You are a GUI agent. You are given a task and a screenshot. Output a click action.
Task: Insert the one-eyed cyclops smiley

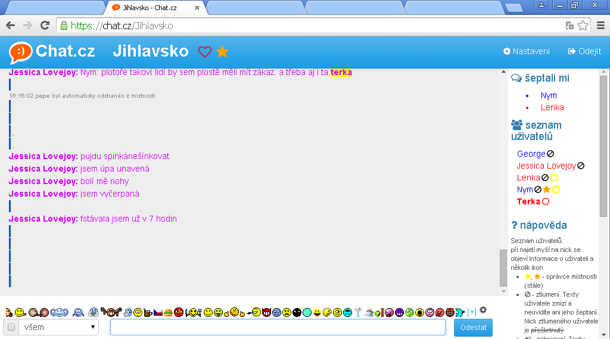[x=337, y=313]
